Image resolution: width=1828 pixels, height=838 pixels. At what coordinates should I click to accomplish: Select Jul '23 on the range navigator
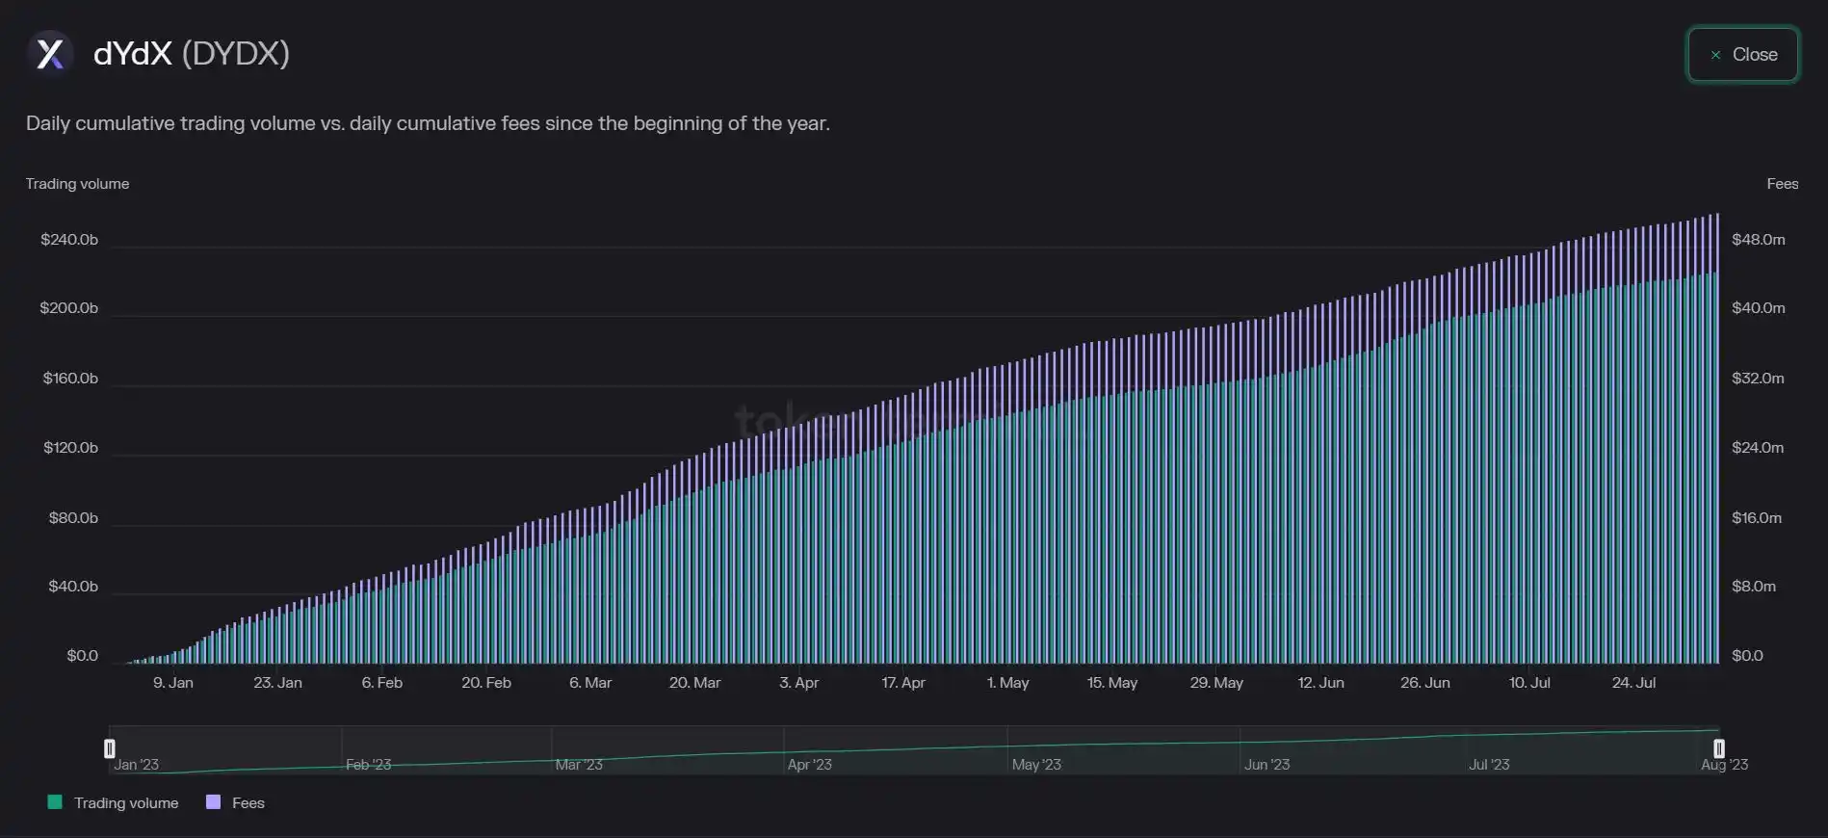[1489, 765]
